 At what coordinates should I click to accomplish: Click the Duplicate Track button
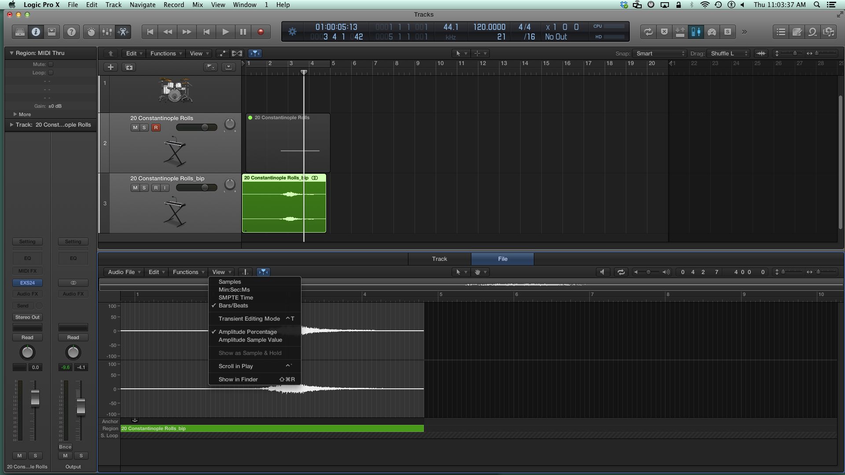[x=129, y=67]
